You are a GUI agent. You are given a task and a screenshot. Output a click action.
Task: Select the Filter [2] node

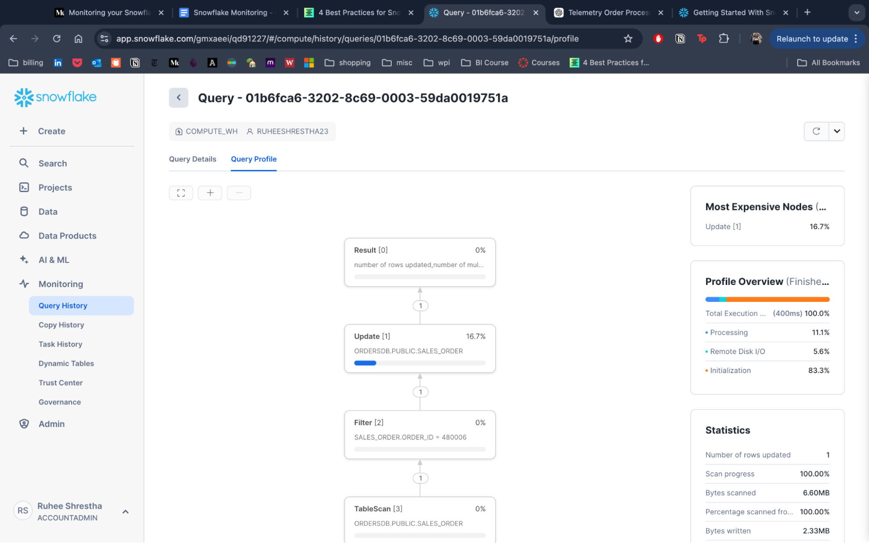coord(420,435)
